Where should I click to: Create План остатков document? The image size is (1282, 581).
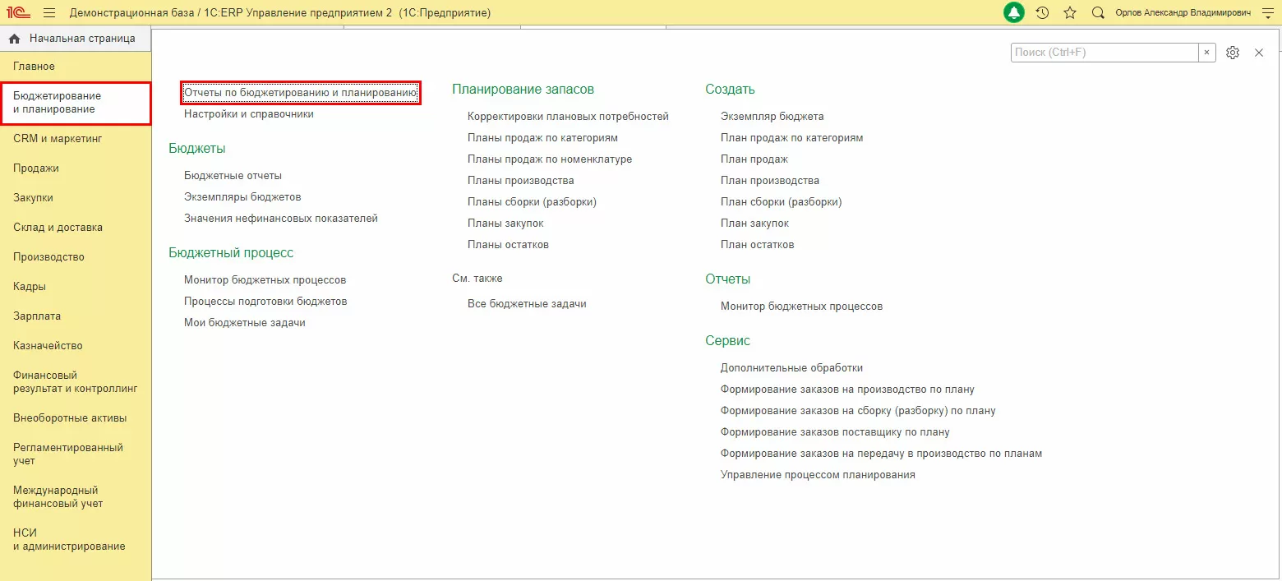pyautogui.click(x=758, y=245)
